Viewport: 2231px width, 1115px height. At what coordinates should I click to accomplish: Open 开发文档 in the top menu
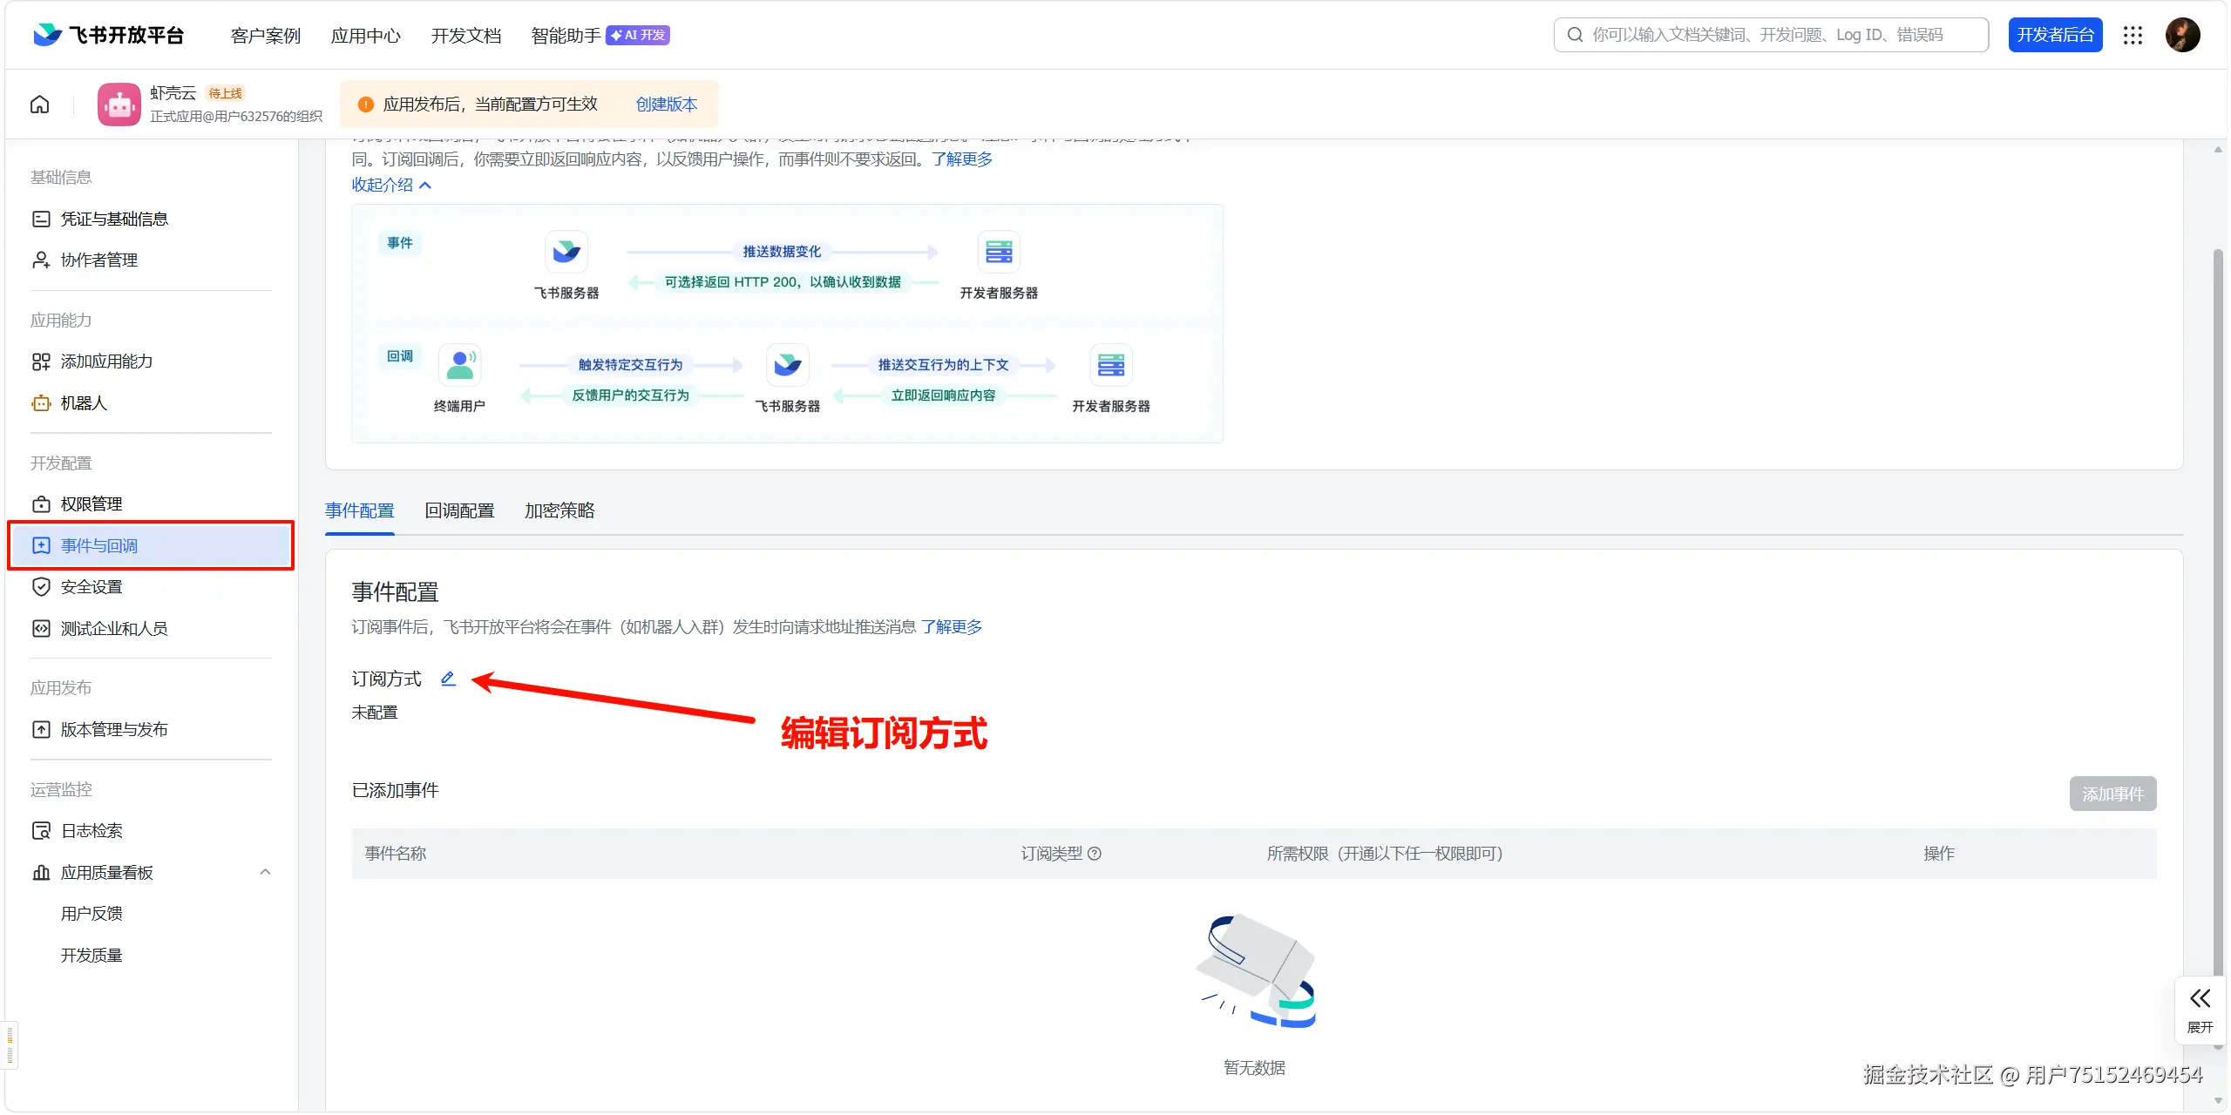pyautogui.click(x=465, y=35)
